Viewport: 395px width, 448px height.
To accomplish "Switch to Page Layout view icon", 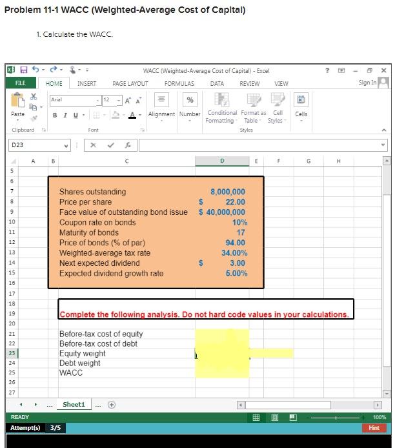I will pyautogui.click(x=274, y=418).
